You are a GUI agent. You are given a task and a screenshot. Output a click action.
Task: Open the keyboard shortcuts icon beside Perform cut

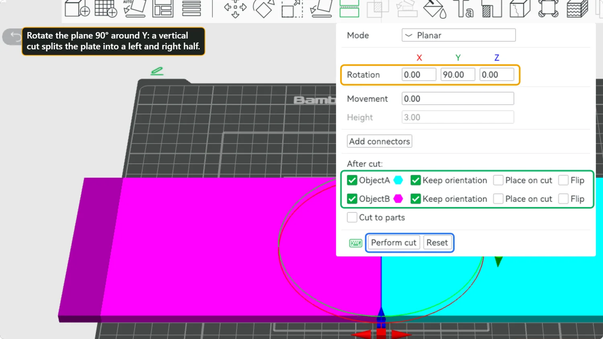click(355, 243)
